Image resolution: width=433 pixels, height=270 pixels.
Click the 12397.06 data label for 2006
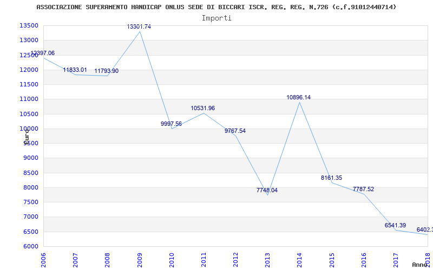[43, 53]
